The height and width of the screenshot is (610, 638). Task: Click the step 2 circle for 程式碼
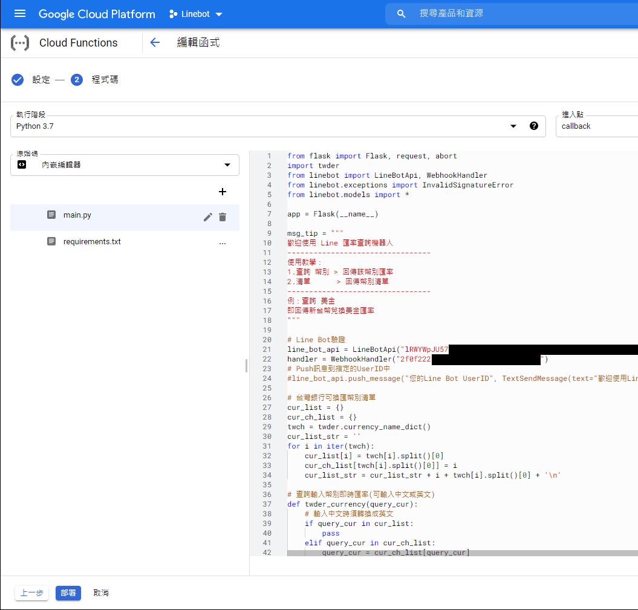[76, 80]
